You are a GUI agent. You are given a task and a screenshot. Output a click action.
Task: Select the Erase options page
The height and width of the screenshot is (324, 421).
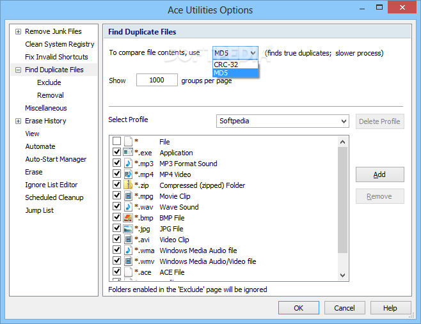point(34,172)
